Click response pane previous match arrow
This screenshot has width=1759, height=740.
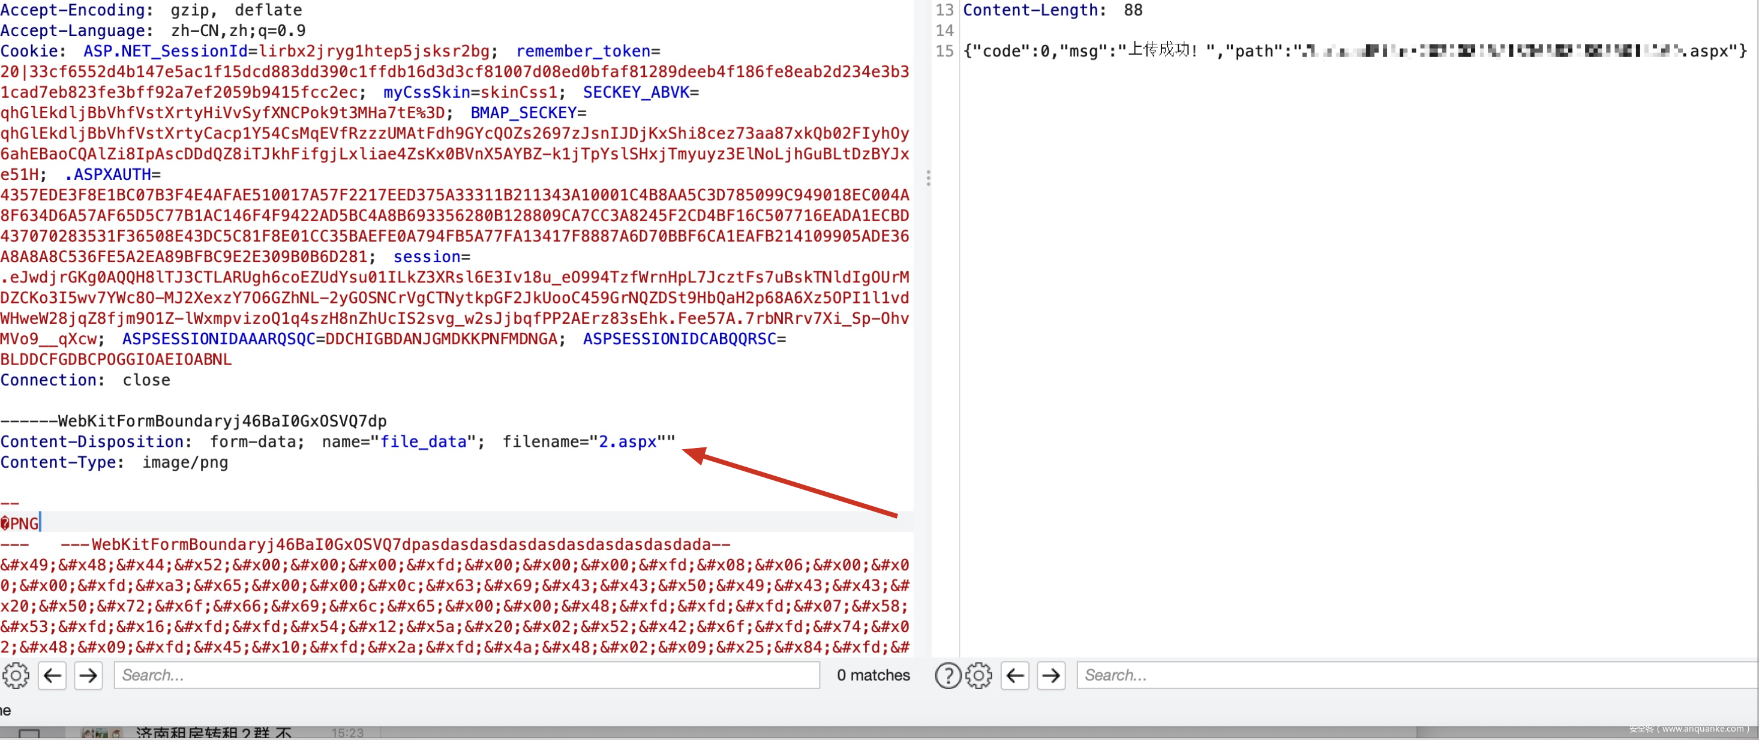coord(1014,675)
